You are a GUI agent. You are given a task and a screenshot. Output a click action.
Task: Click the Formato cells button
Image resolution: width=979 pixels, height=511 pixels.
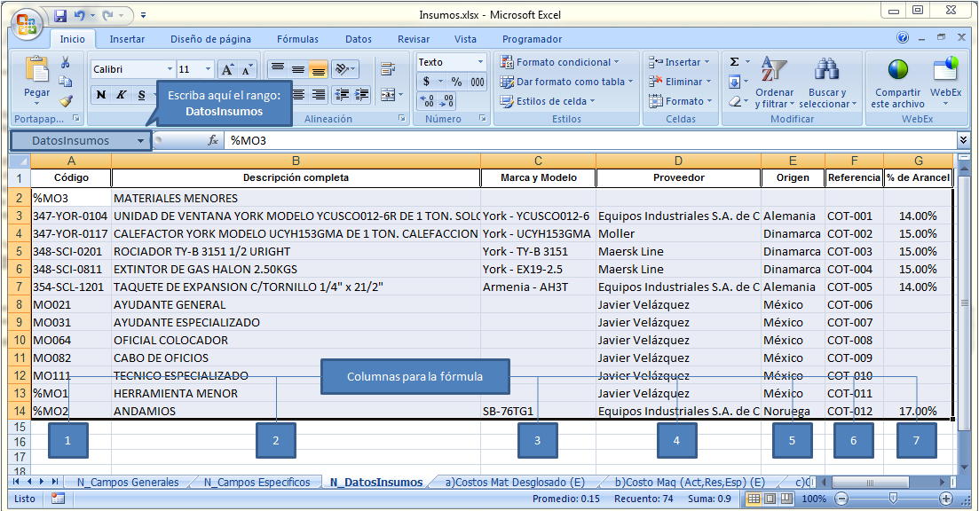(680, 101)
